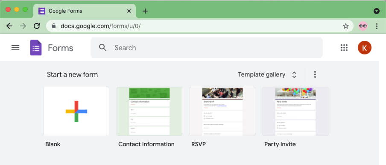Screen dimensions: 386x165
Task: Click the Blank label
Action: [x=53, y=144]
